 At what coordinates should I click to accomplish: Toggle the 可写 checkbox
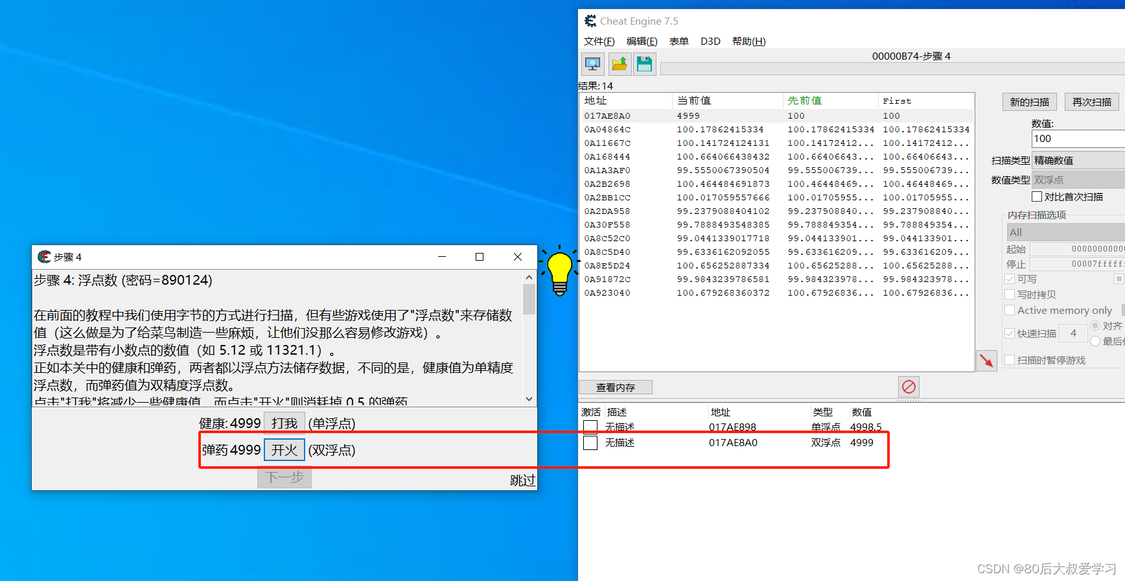pyautogui.click(x=1010, y=279)
